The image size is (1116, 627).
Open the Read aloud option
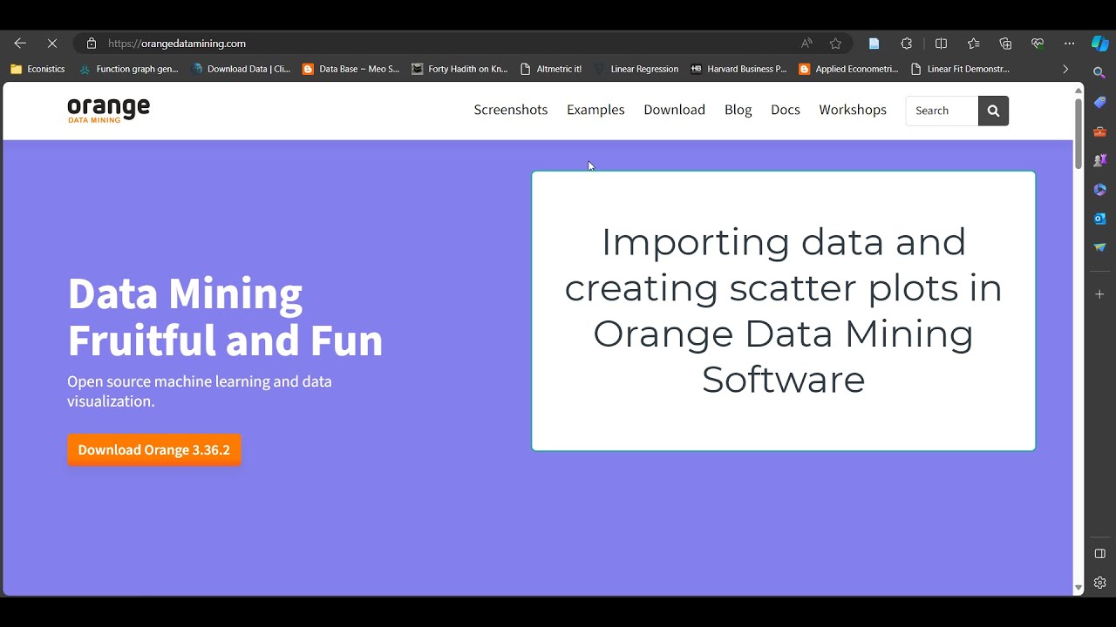[806, 44]
